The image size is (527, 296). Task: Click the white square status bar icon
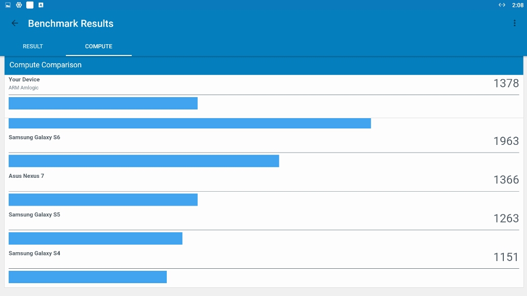click(30, 5)
